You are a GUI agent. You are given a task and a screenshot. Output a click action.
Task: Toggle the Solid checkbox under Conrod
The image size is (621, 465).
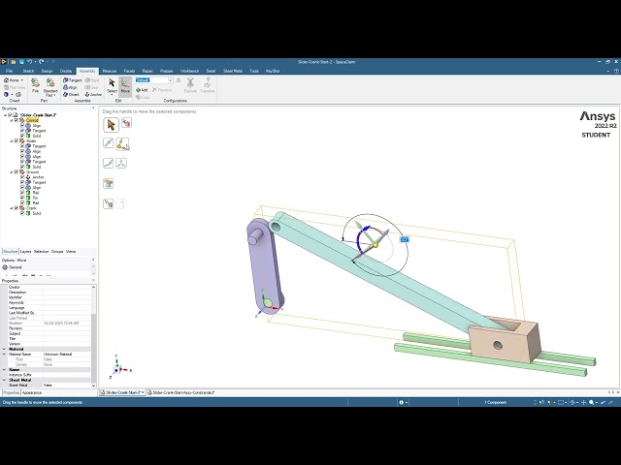[x=22, y=136]
